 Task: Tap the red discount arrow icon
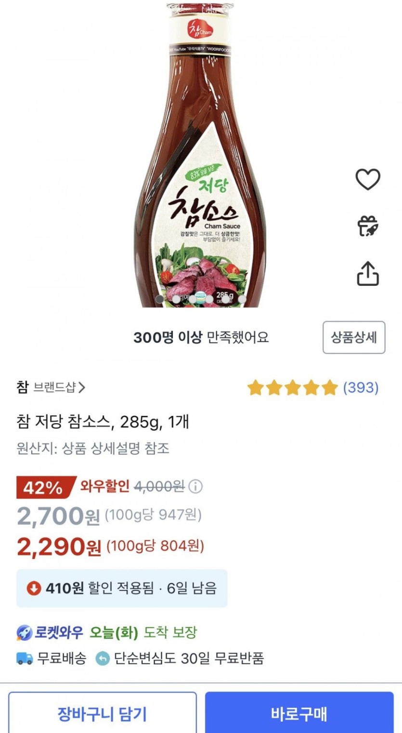click(x=34, y=588)
